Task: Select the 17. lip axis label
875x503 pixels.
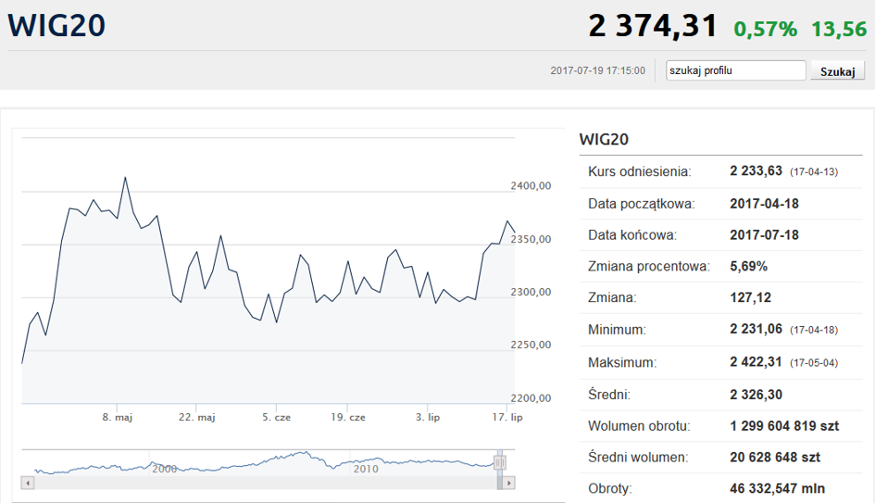Action: point(507,417)
